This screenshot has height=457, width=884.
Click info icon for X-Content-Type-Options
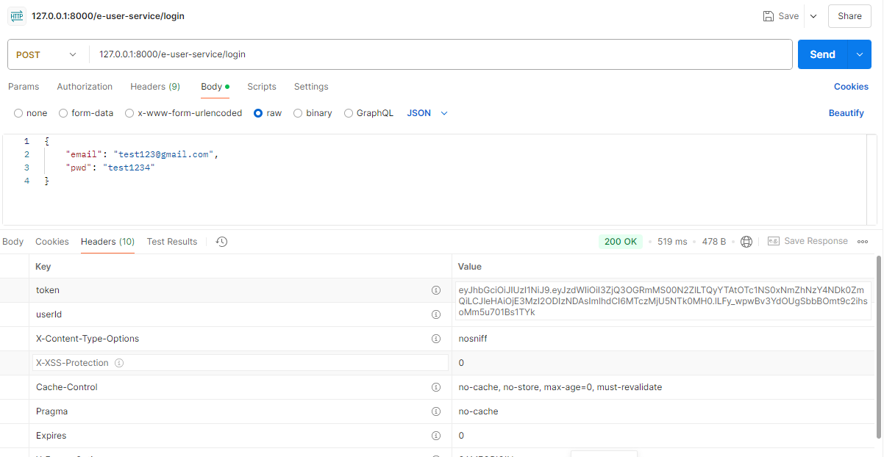click(435, 339)
